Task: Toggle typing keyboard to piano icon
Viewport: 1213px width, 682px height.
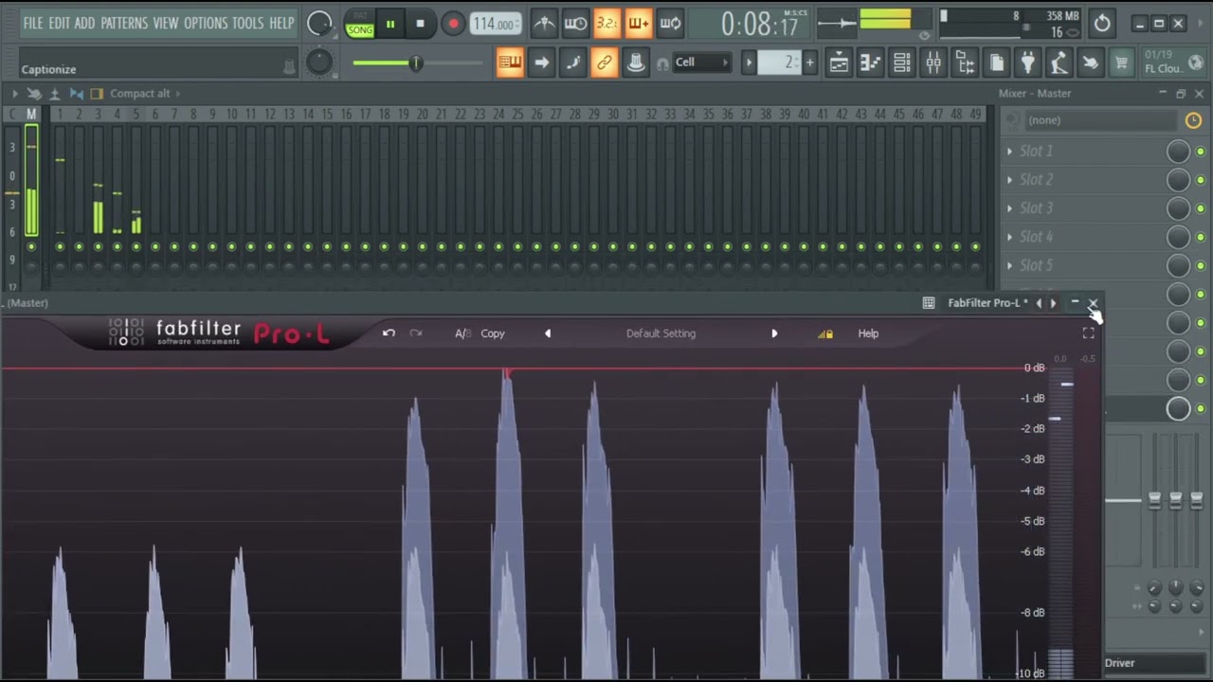Action: pos(510,63)
